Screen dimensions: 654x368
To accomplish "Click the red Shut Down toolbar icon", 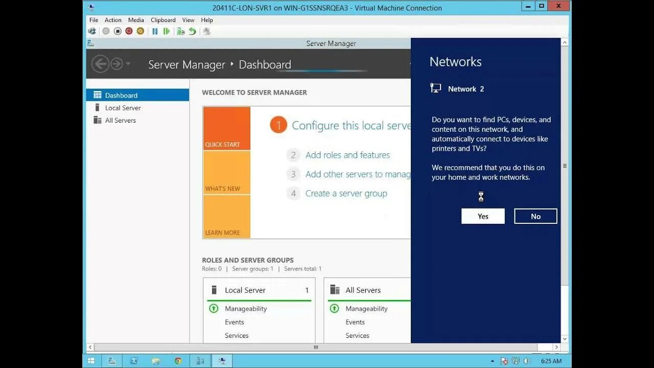I will [129, 31].
